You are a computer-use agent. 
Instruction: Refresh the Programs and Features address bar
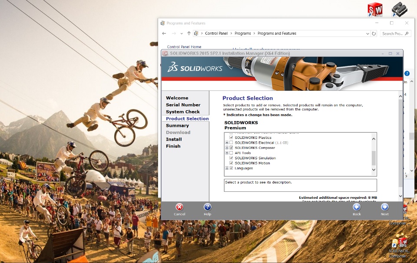374,33
